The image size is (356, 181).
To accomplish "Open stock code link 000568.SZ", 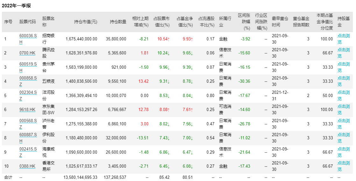I will (x=28, y=124).
